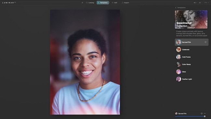Open the three-dots menu for applied template
The image size is (211, 119).
pos(205,113)
